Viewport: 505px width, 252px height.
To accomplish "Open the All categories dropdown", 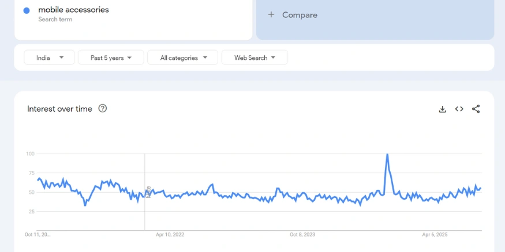I will [182, 58].
